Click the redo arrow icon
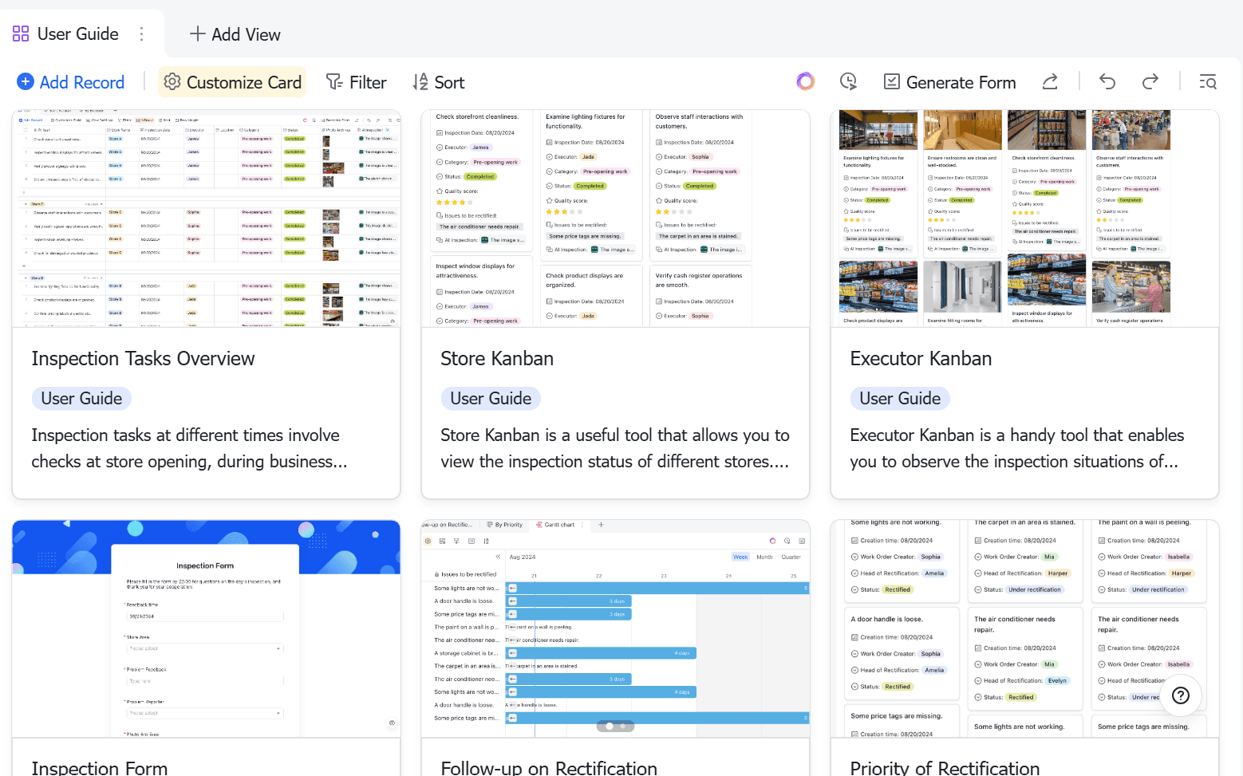Image resolution: width=1243 pixels, height=776 pixels. point(1150,81)
